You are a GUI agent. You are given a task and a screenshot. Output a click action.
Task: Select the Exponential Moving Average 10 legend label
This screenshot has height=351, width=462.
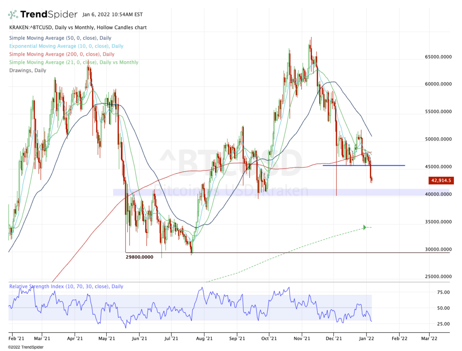(66, 46)
